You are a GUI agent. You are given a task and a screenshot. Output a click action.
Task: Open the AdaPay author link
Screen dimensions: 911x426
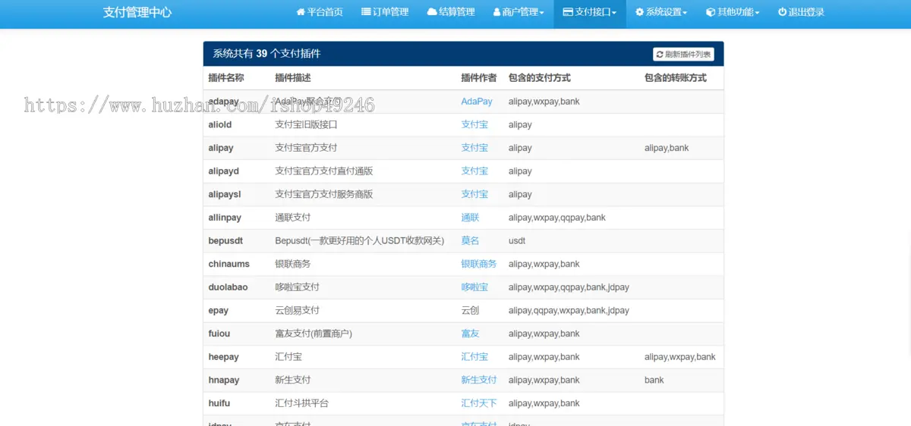[x=477, y=102]
